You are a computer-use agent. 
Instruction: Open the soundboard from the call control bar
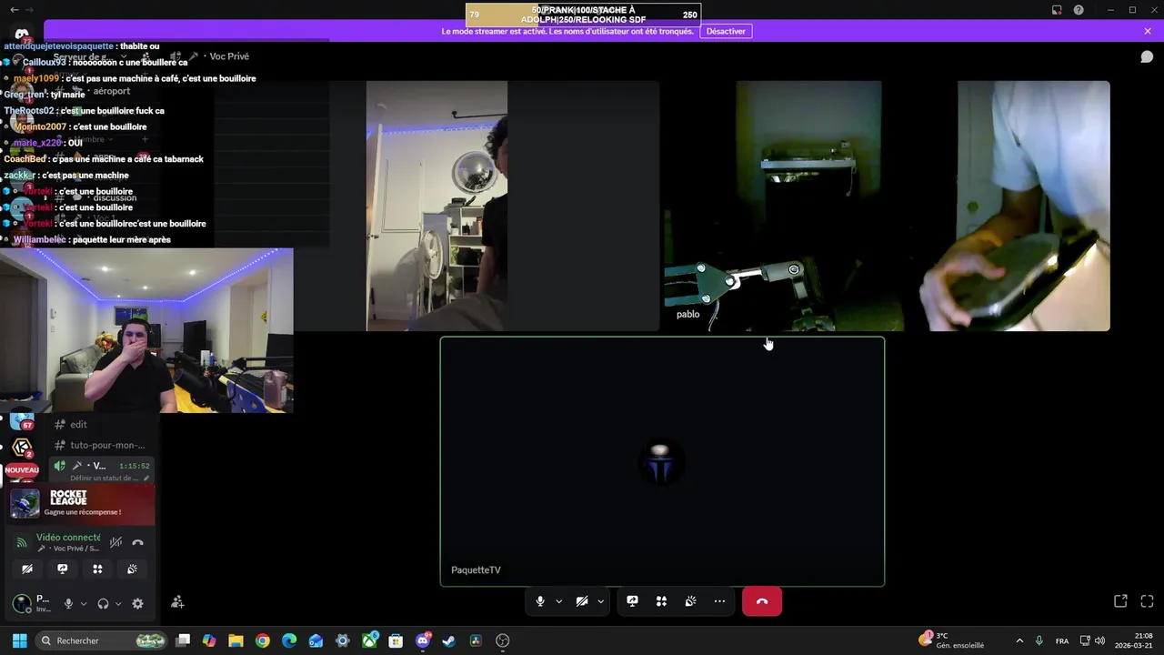(690, 601)
